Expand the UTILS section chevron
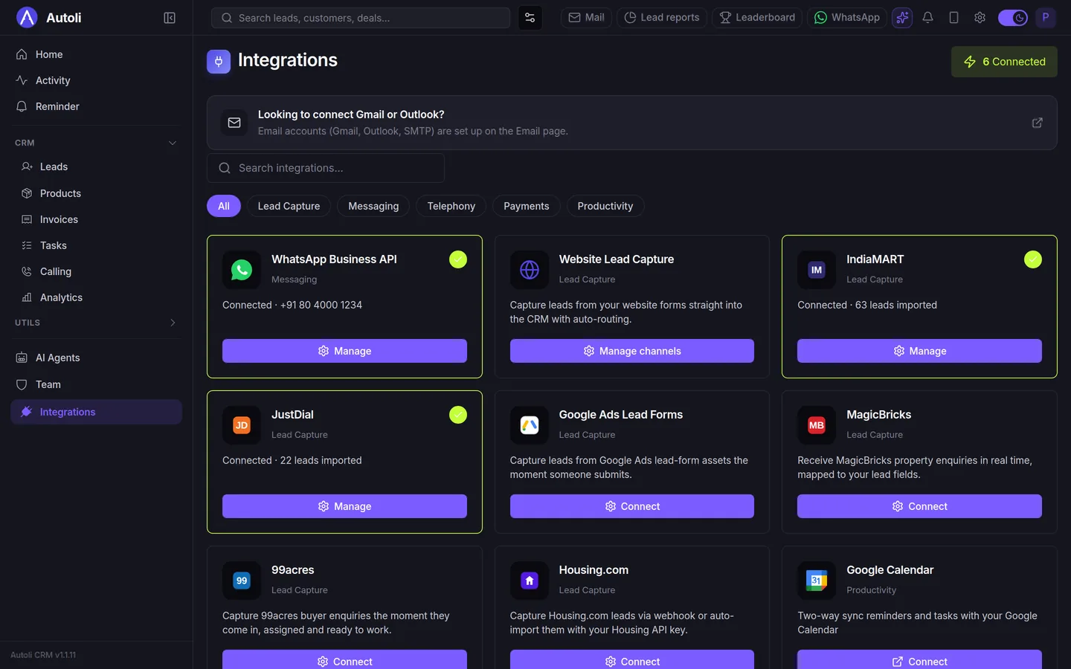 click(x=173, y=323)
